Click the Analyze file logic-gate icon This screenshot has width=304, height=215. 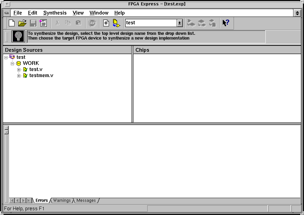116,23
